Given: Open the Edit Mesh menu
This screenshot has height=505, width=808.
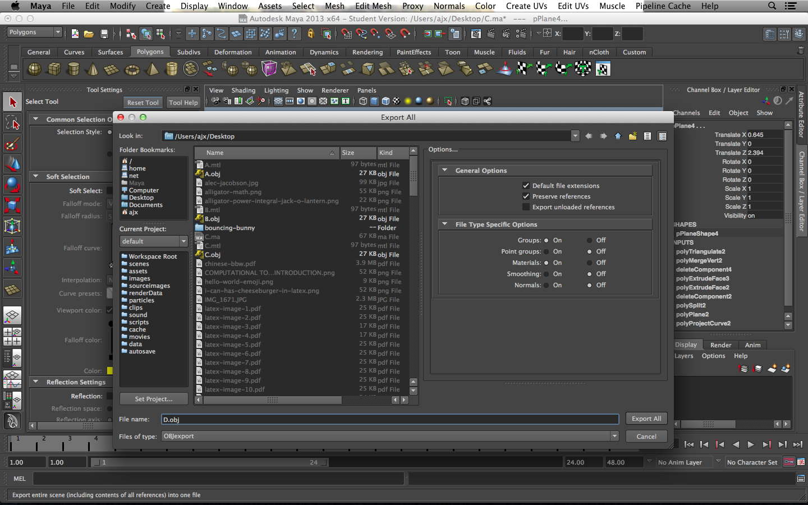Looking at the screenshot, I should [373, 6].
